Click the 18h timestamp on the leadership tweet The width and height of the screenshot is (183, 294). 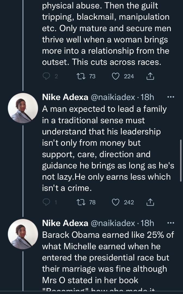148,97
